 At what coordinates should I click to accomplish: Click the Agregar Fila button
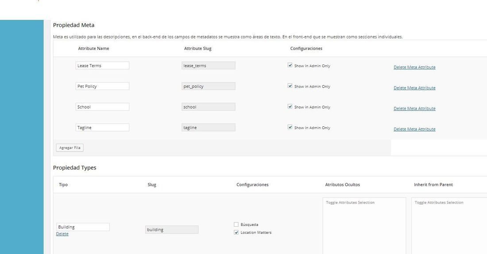[x=70, y=148]
